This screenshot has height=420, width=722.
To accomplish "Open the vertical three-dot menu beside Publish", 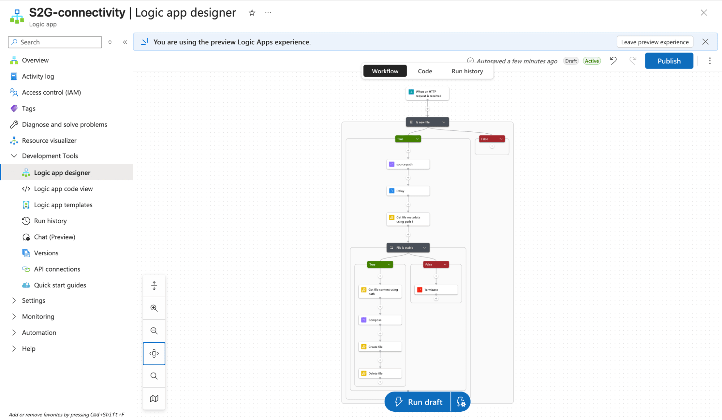I will coord(710,61).
